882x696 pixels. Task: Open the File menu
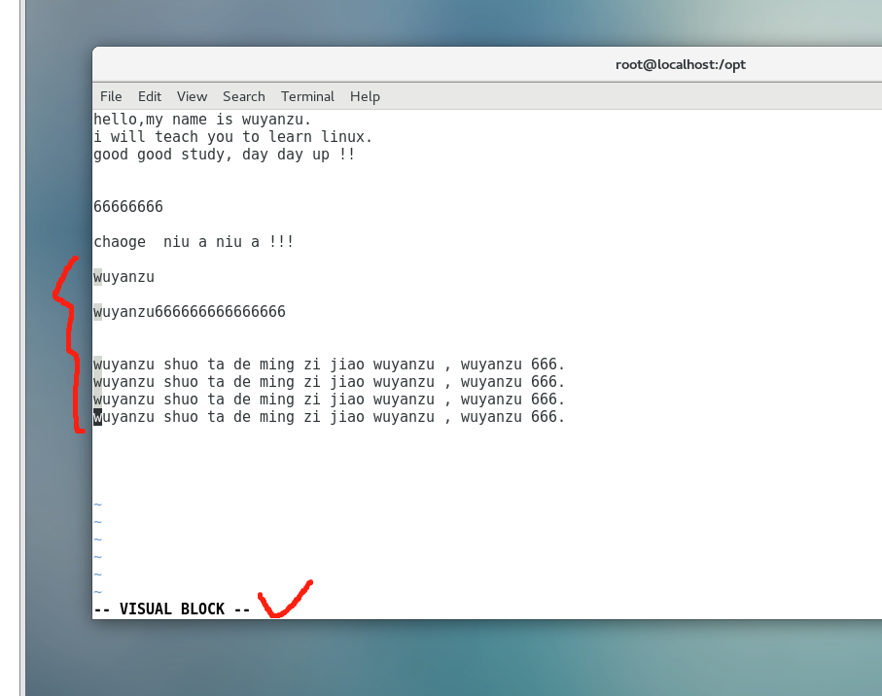111,96
